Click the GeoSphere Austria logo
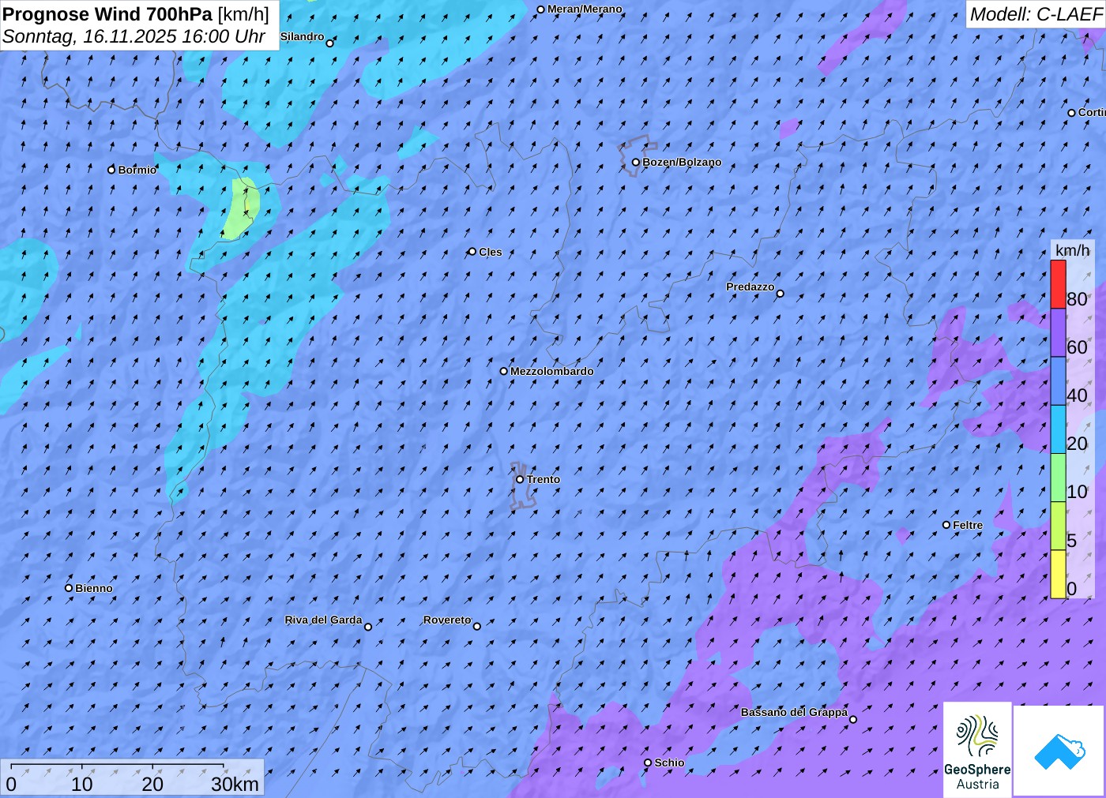The image size is (1106, 798). point(977,749)
